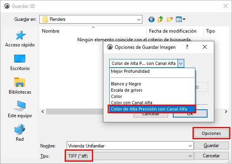Click the help question mark in Opciones dialog
Screen dimensions: 232x164
pos(187,47)
